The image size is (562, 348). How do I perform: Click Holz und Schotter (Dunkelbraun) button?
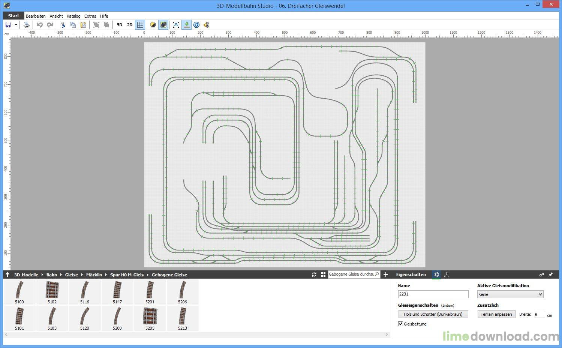(433, 314)
